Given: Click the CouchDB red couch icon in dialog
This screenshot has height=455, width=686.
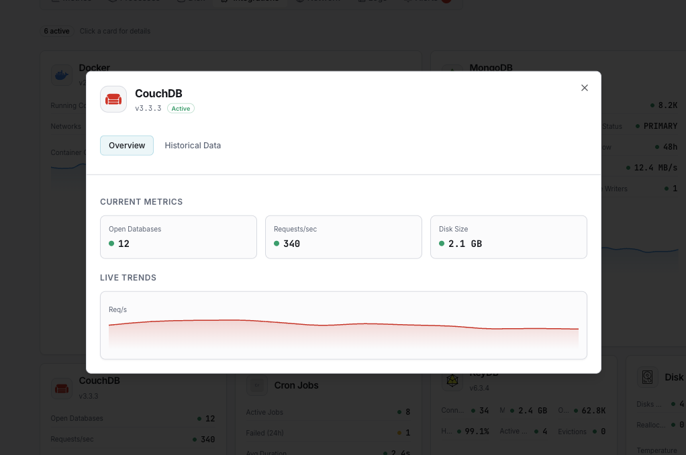Looking at the screenshot, I should pos(113,99).
